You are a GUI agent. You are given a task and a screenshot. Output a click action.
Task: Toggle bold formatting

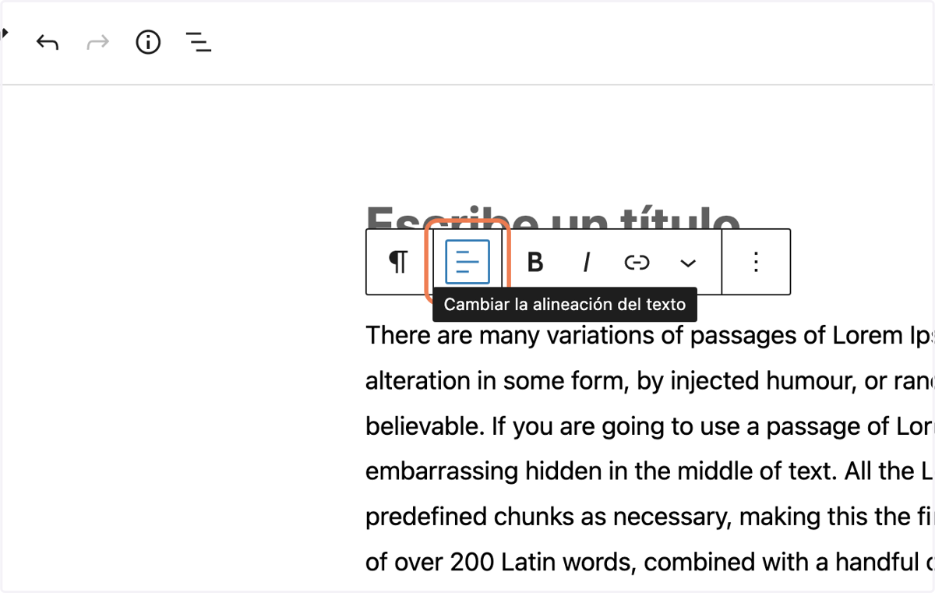(535, 263)
